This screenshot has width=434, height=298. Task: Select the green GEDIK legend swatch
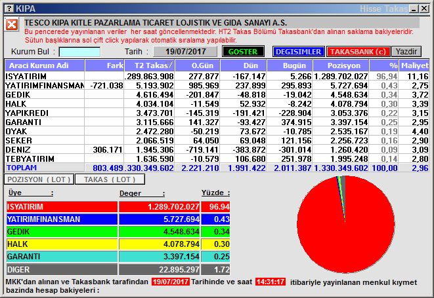point(62,231)
